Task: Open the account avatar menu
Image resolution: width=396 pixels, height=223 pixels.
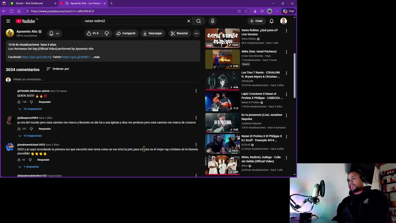Action: click(x=283, y=21)
